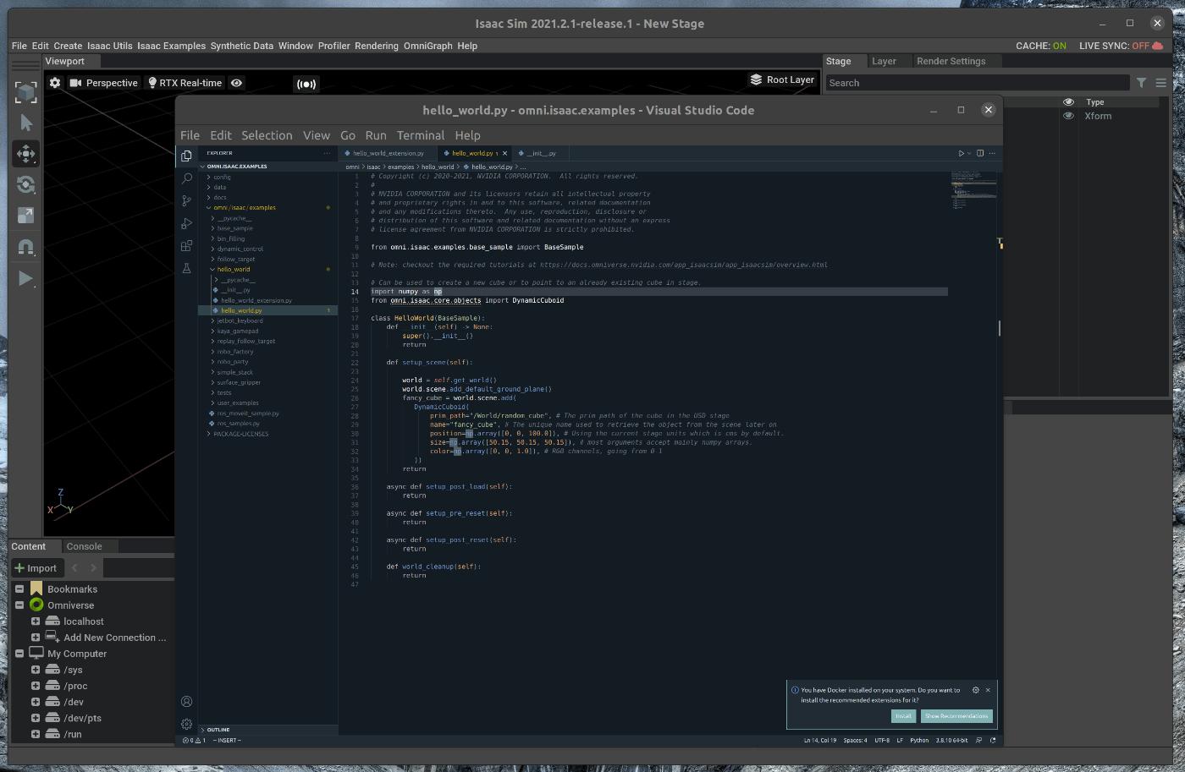Toggle LIVE SYNC OFF indicator
The width and height of the screenshot is (1185, 772).
coord(1121,46)
